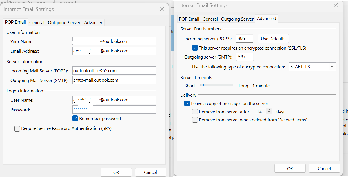
Task: Select the POP Email tab in right dialog
Action: [x=189, y=19]
